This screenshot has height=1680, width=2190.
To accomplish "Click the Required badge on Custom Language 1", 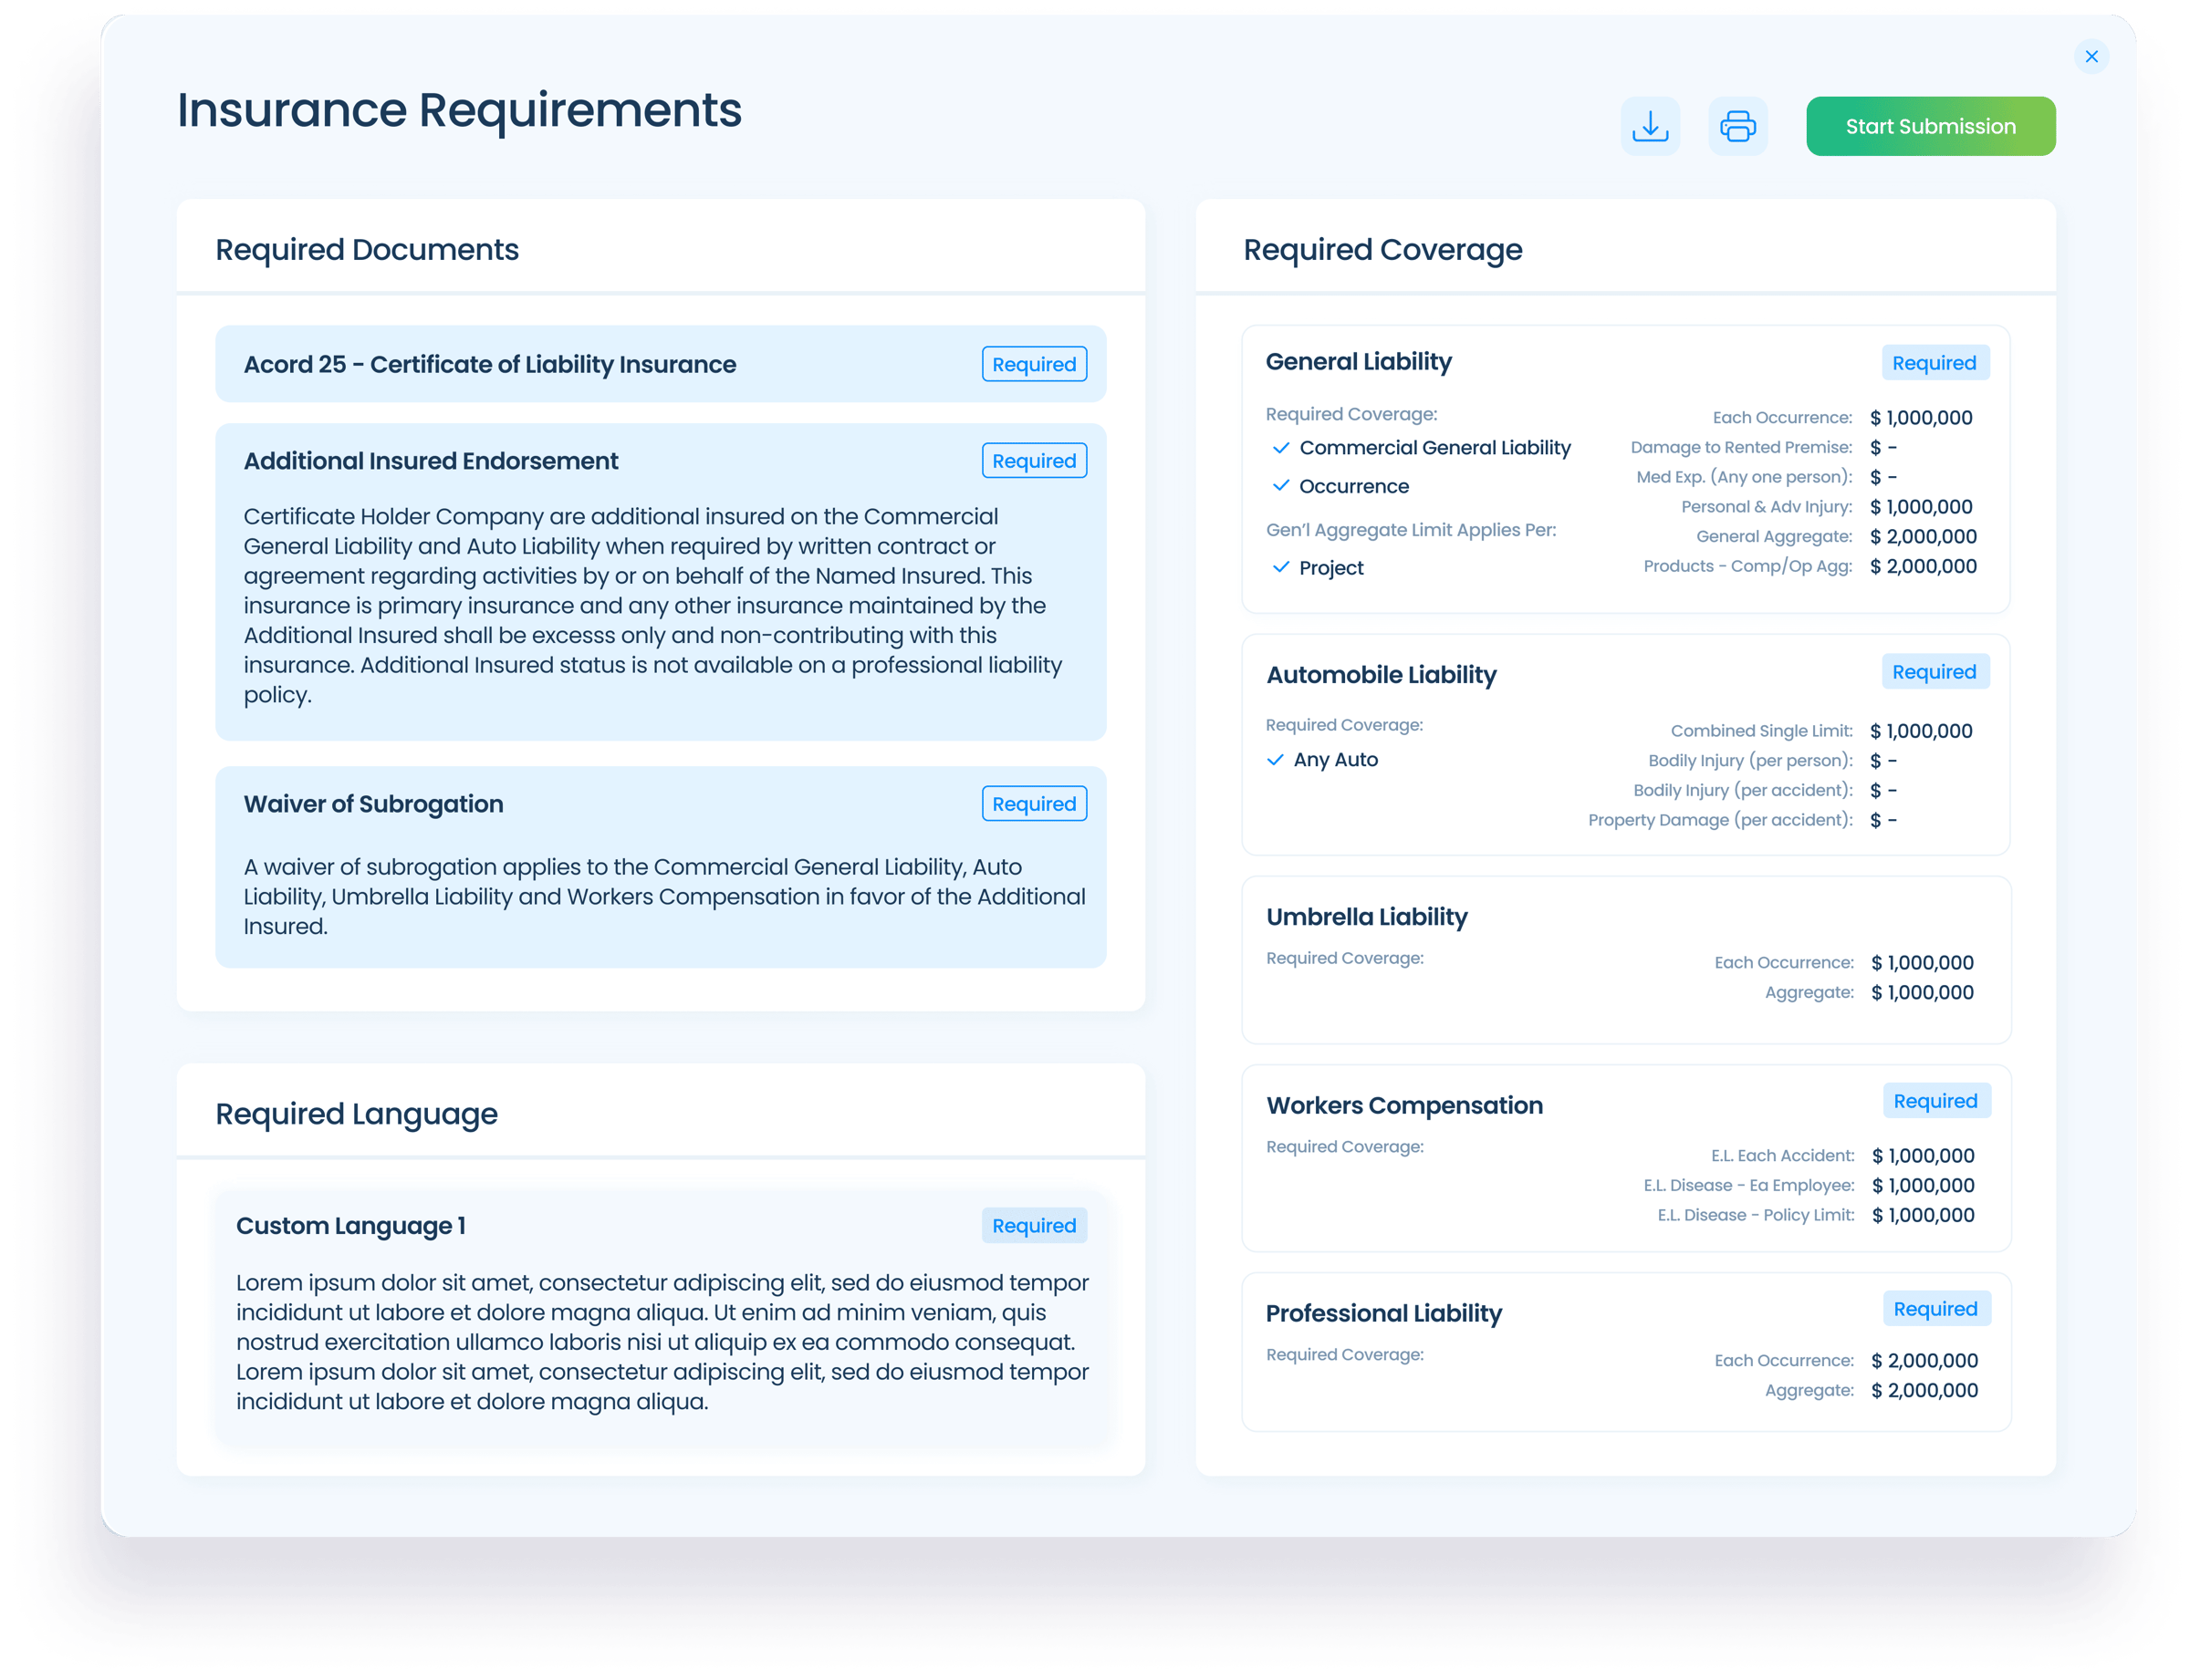I will 1034,1225.
